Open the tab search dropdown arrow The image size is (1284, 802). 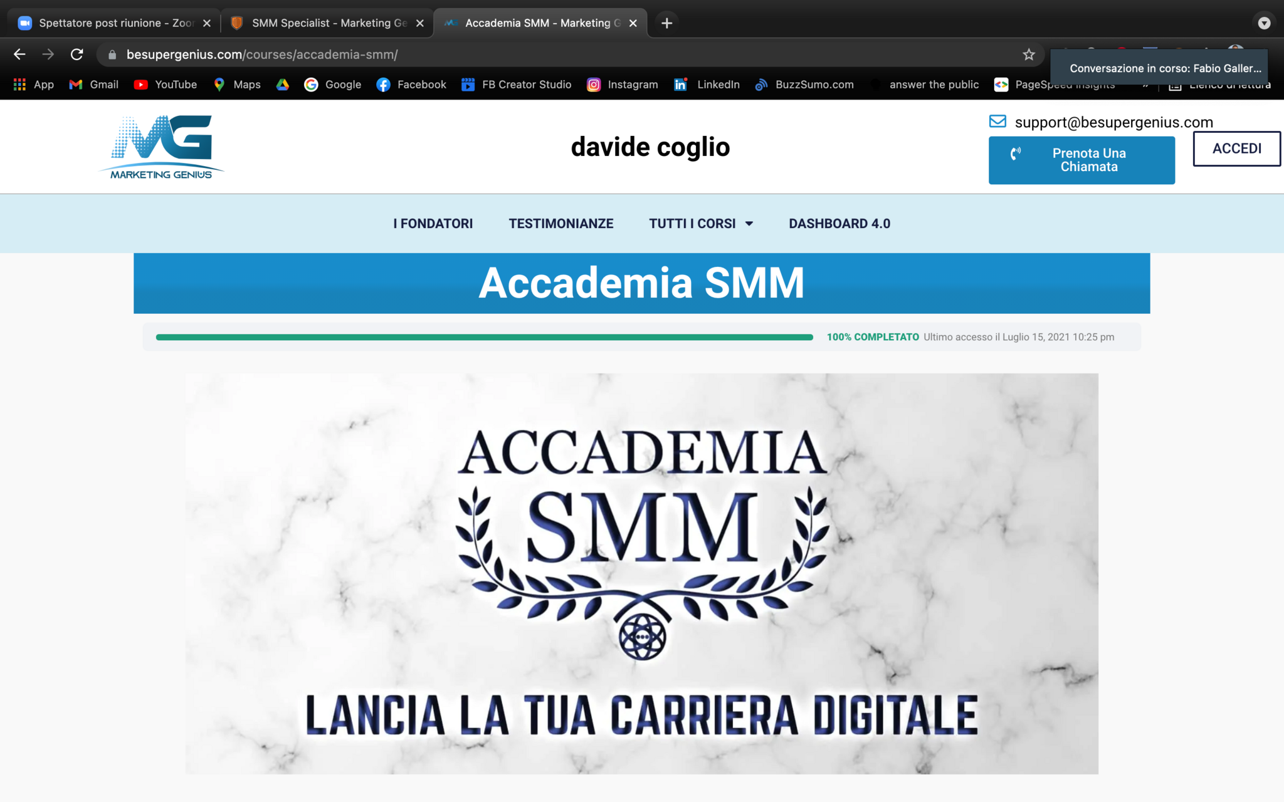tap(1264, 23)
